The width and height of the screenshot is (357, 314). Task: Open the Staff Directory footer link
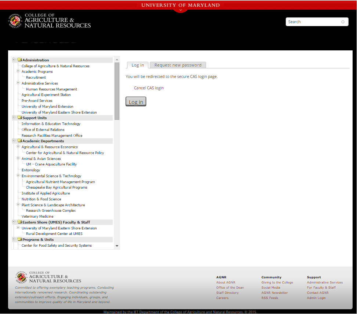click(x=227, y=293)
